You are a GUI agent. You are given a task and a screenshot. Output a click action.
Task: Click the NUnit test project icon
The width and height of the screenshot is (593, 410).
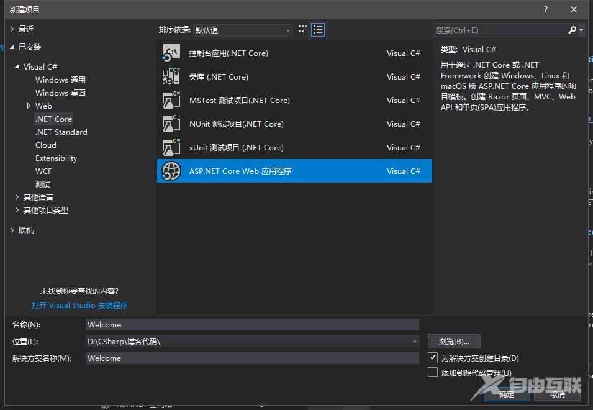click(x=171, y=124)
